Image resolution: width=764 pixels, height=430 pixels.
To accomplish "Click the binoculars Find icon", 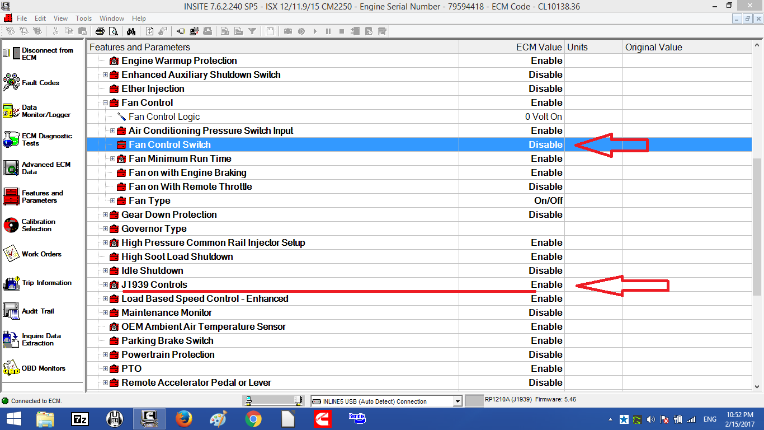I will tap(131, 31).
